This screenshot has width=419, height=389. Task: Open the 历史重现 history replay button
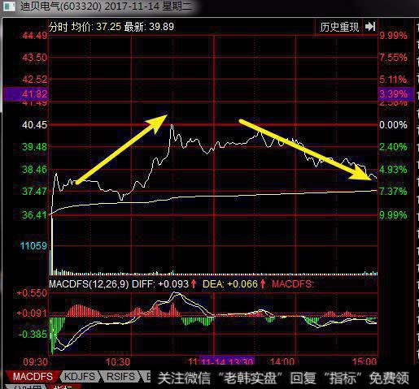[339, 27]
